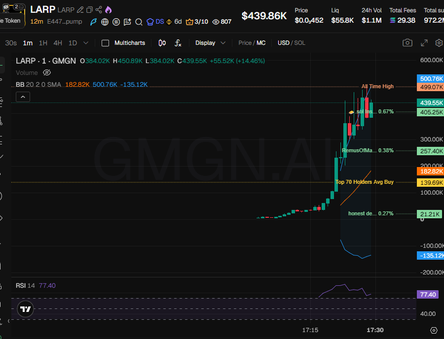Viewport: 444px width, 339px height.
Task: Click the TradingView logo badge
Action: tap(26, 309)
